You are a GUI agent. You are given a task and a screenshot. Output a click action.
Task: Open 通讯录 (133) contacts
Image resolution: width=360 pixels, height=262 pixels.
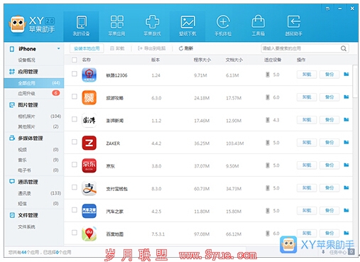[34, 193]
